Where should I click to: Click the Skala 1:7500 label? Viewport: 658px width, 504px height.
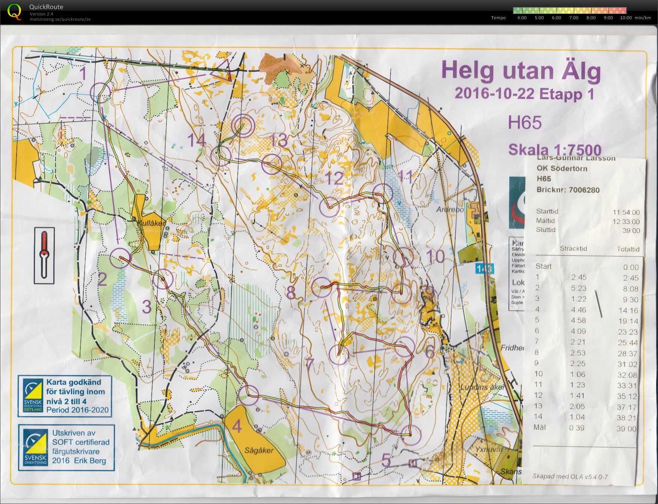[554, 150]
